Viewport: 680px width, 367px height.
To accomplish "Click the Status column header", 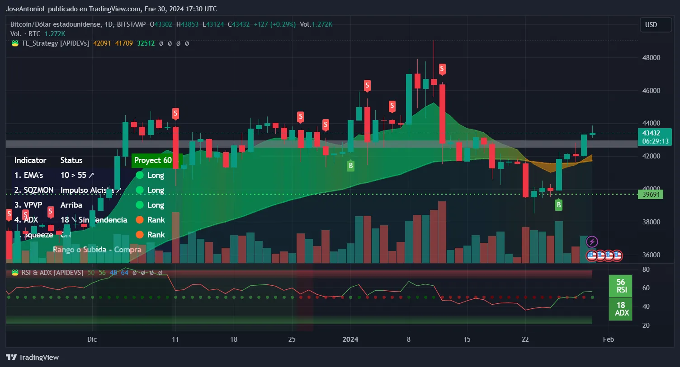I will point(71,160).
